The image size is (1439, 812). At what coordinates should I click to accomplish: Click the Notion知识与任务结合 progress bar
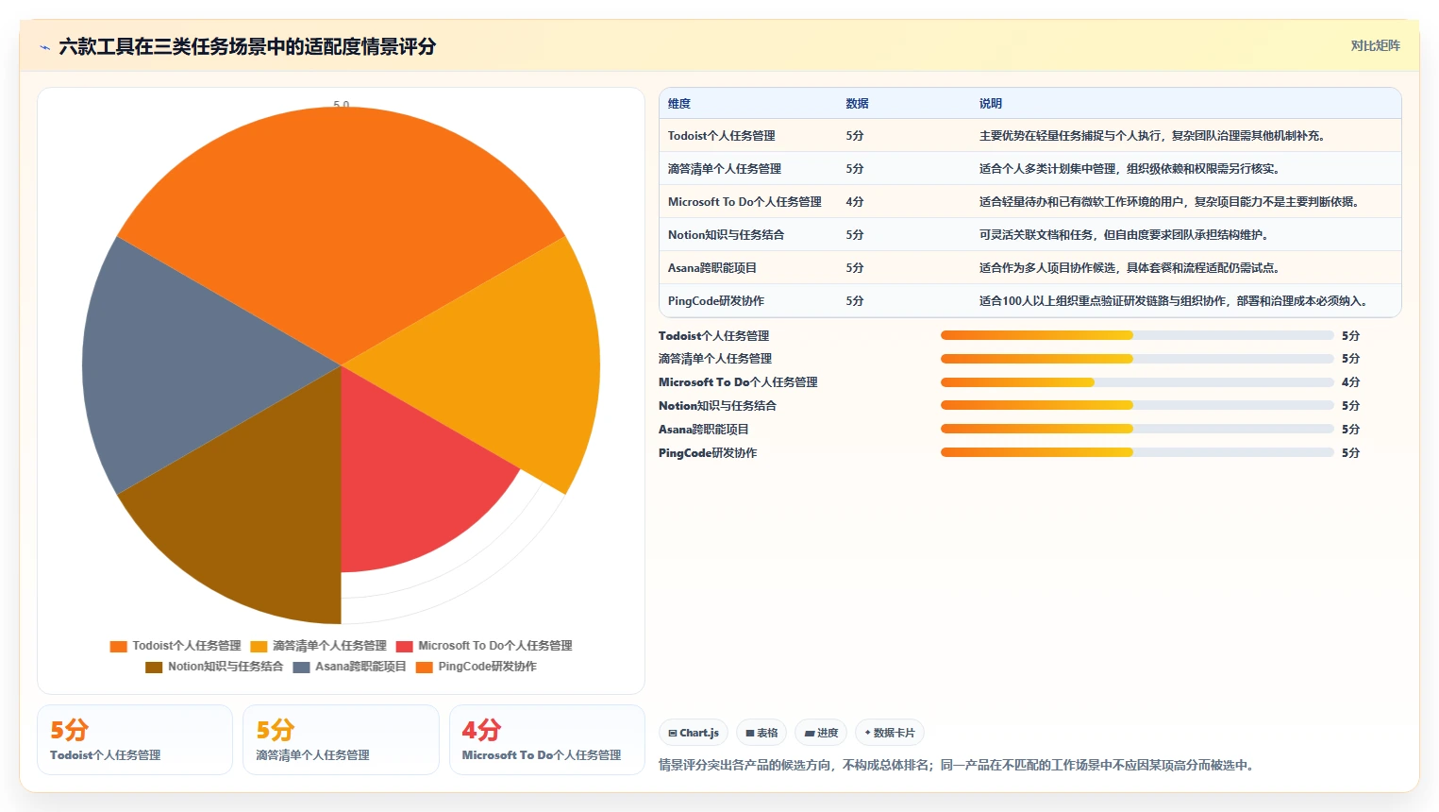click(1137, 405)
